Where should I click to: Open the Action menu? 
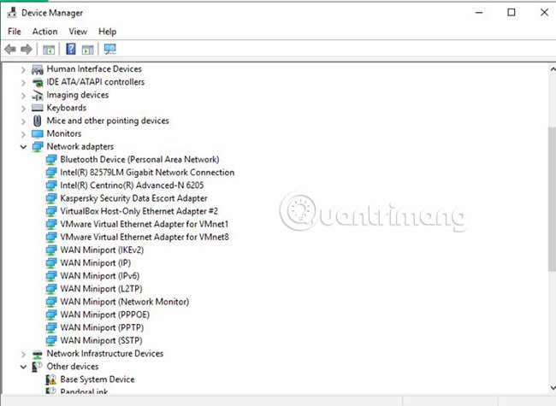click(x=44, y=32)
